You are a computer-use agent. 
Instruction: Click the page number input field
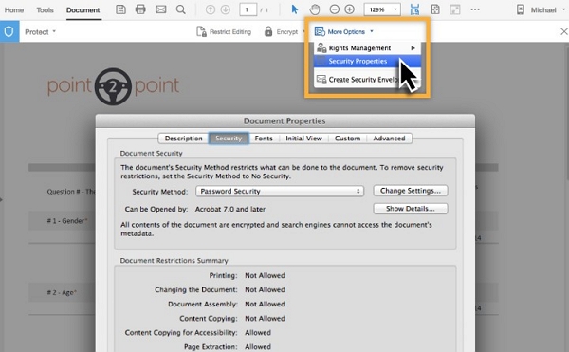click(248, 9)
